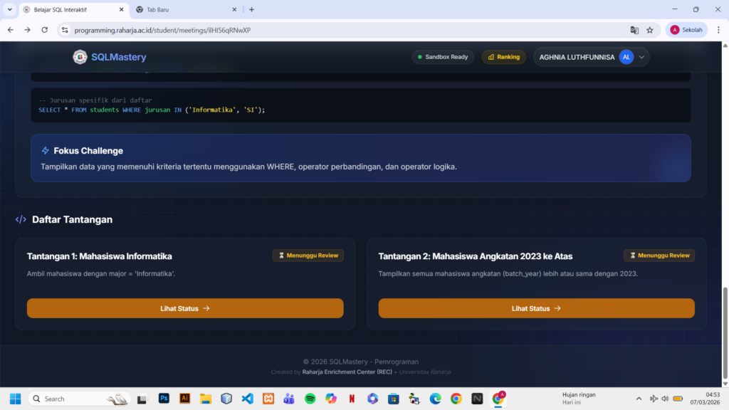The image size is (729, 410).
Task: Reload the page with refresh icon
Action: pos(45,30)
